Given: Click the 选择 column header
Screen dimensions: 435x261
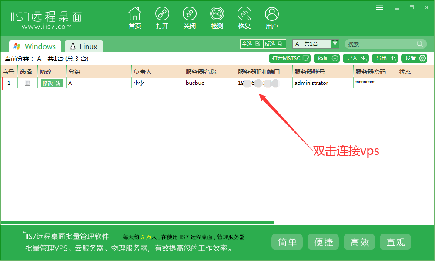Looking at the screenshot, I should (x=27, y=72).
